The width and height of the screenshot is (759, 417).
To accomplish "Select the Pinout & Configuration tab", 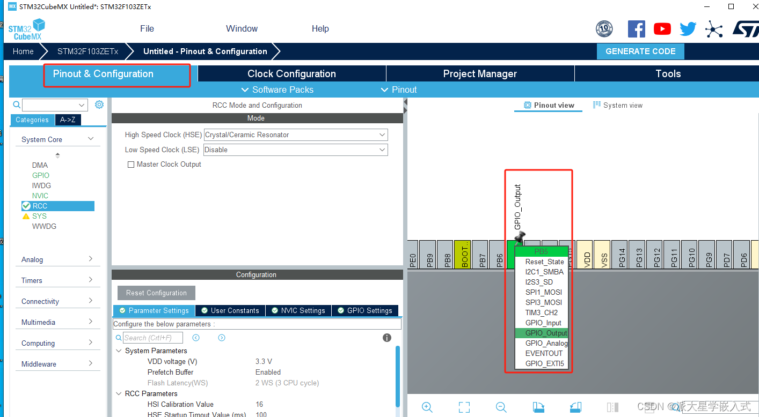I will click(103, 74).
